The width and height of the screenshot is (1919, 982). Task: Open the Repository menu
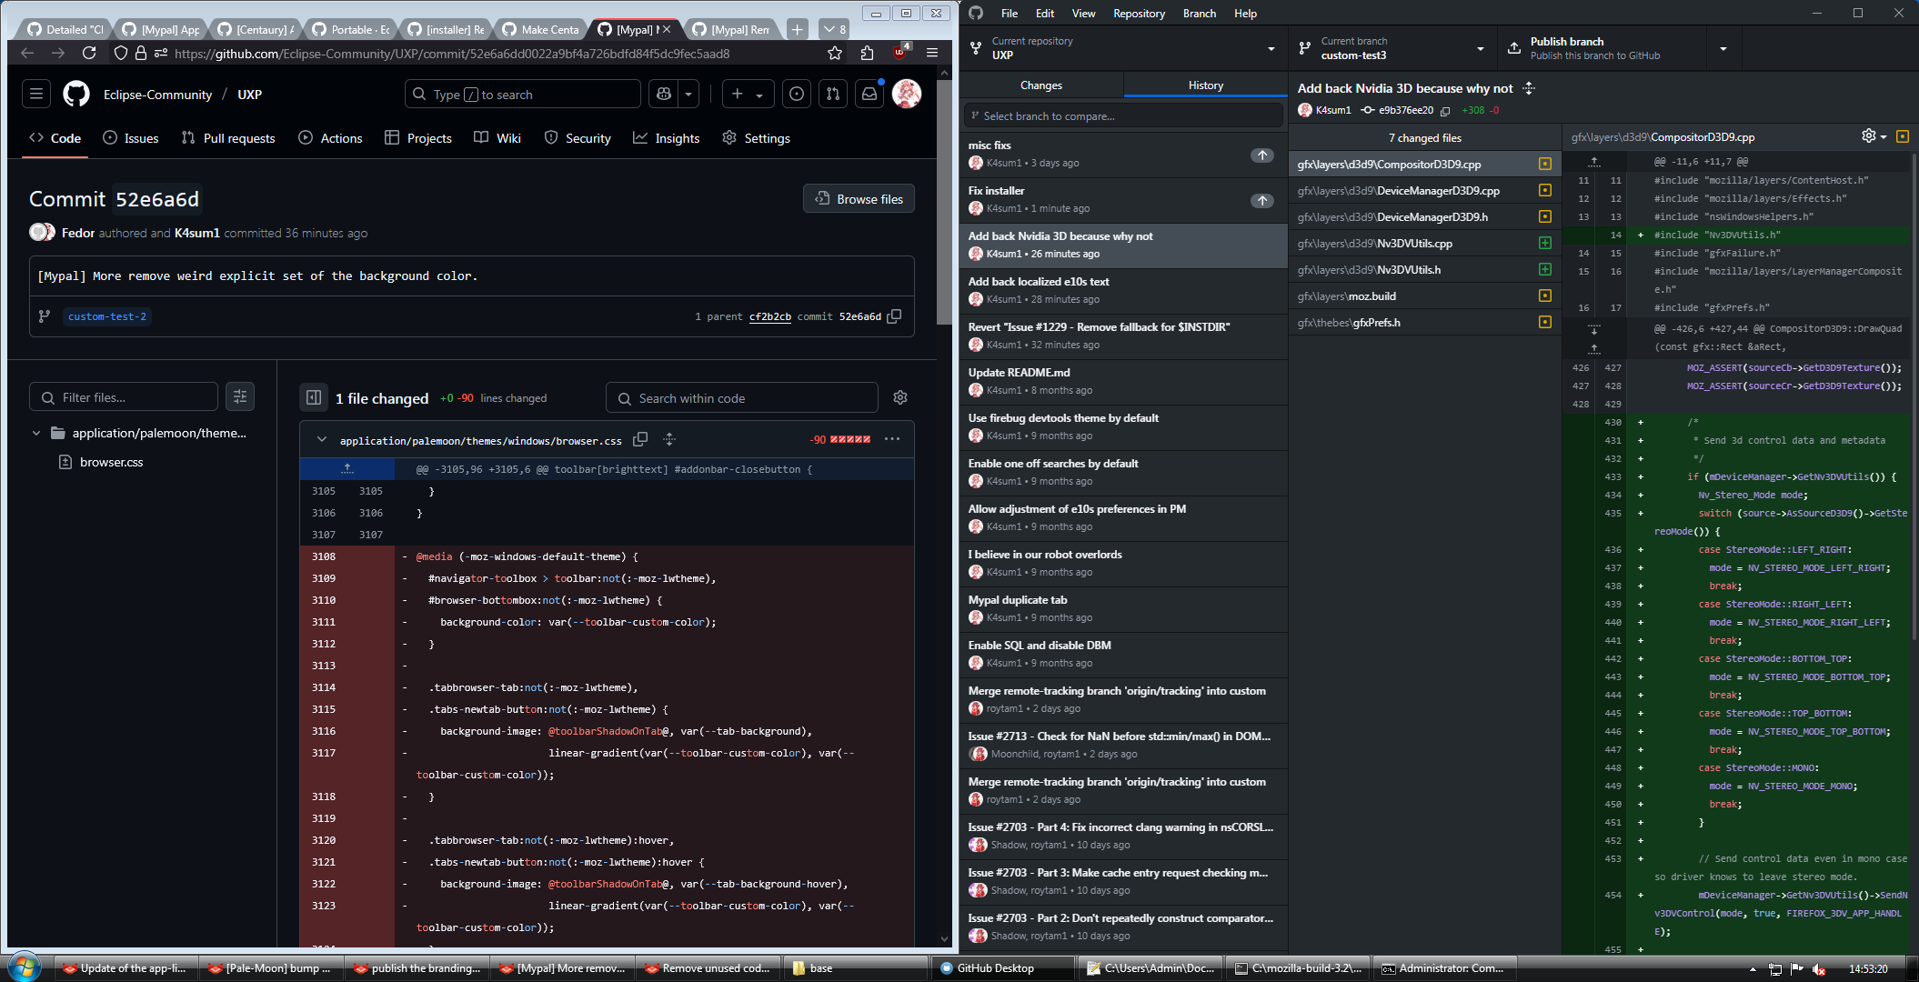coord(1138,13)
